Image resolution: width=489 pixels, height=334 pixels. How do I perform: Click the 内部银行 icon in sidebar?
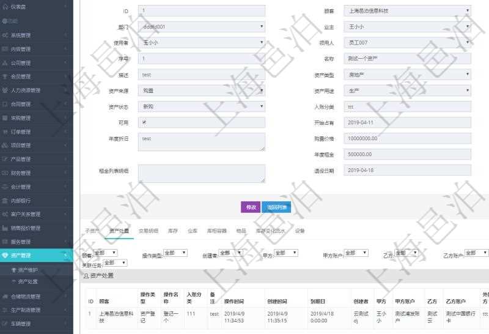(5, 201)
